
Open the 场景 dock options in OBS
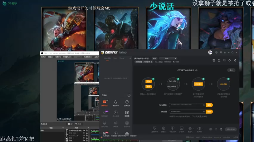click(x=63, y=128)
